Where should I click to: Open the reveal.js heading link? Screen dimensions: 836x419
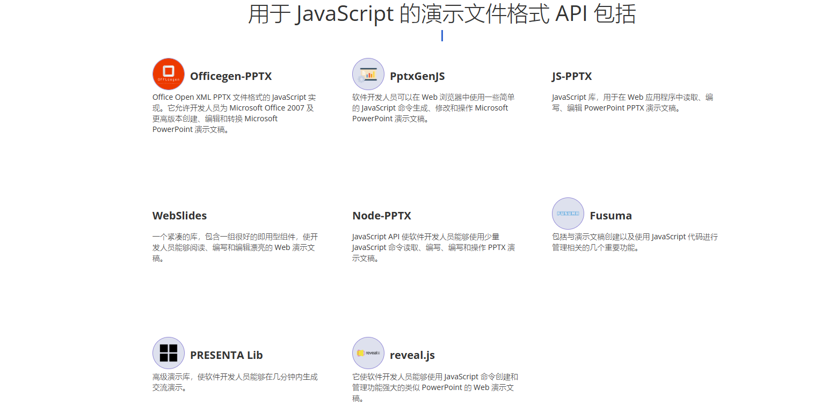tap(412, 355)
